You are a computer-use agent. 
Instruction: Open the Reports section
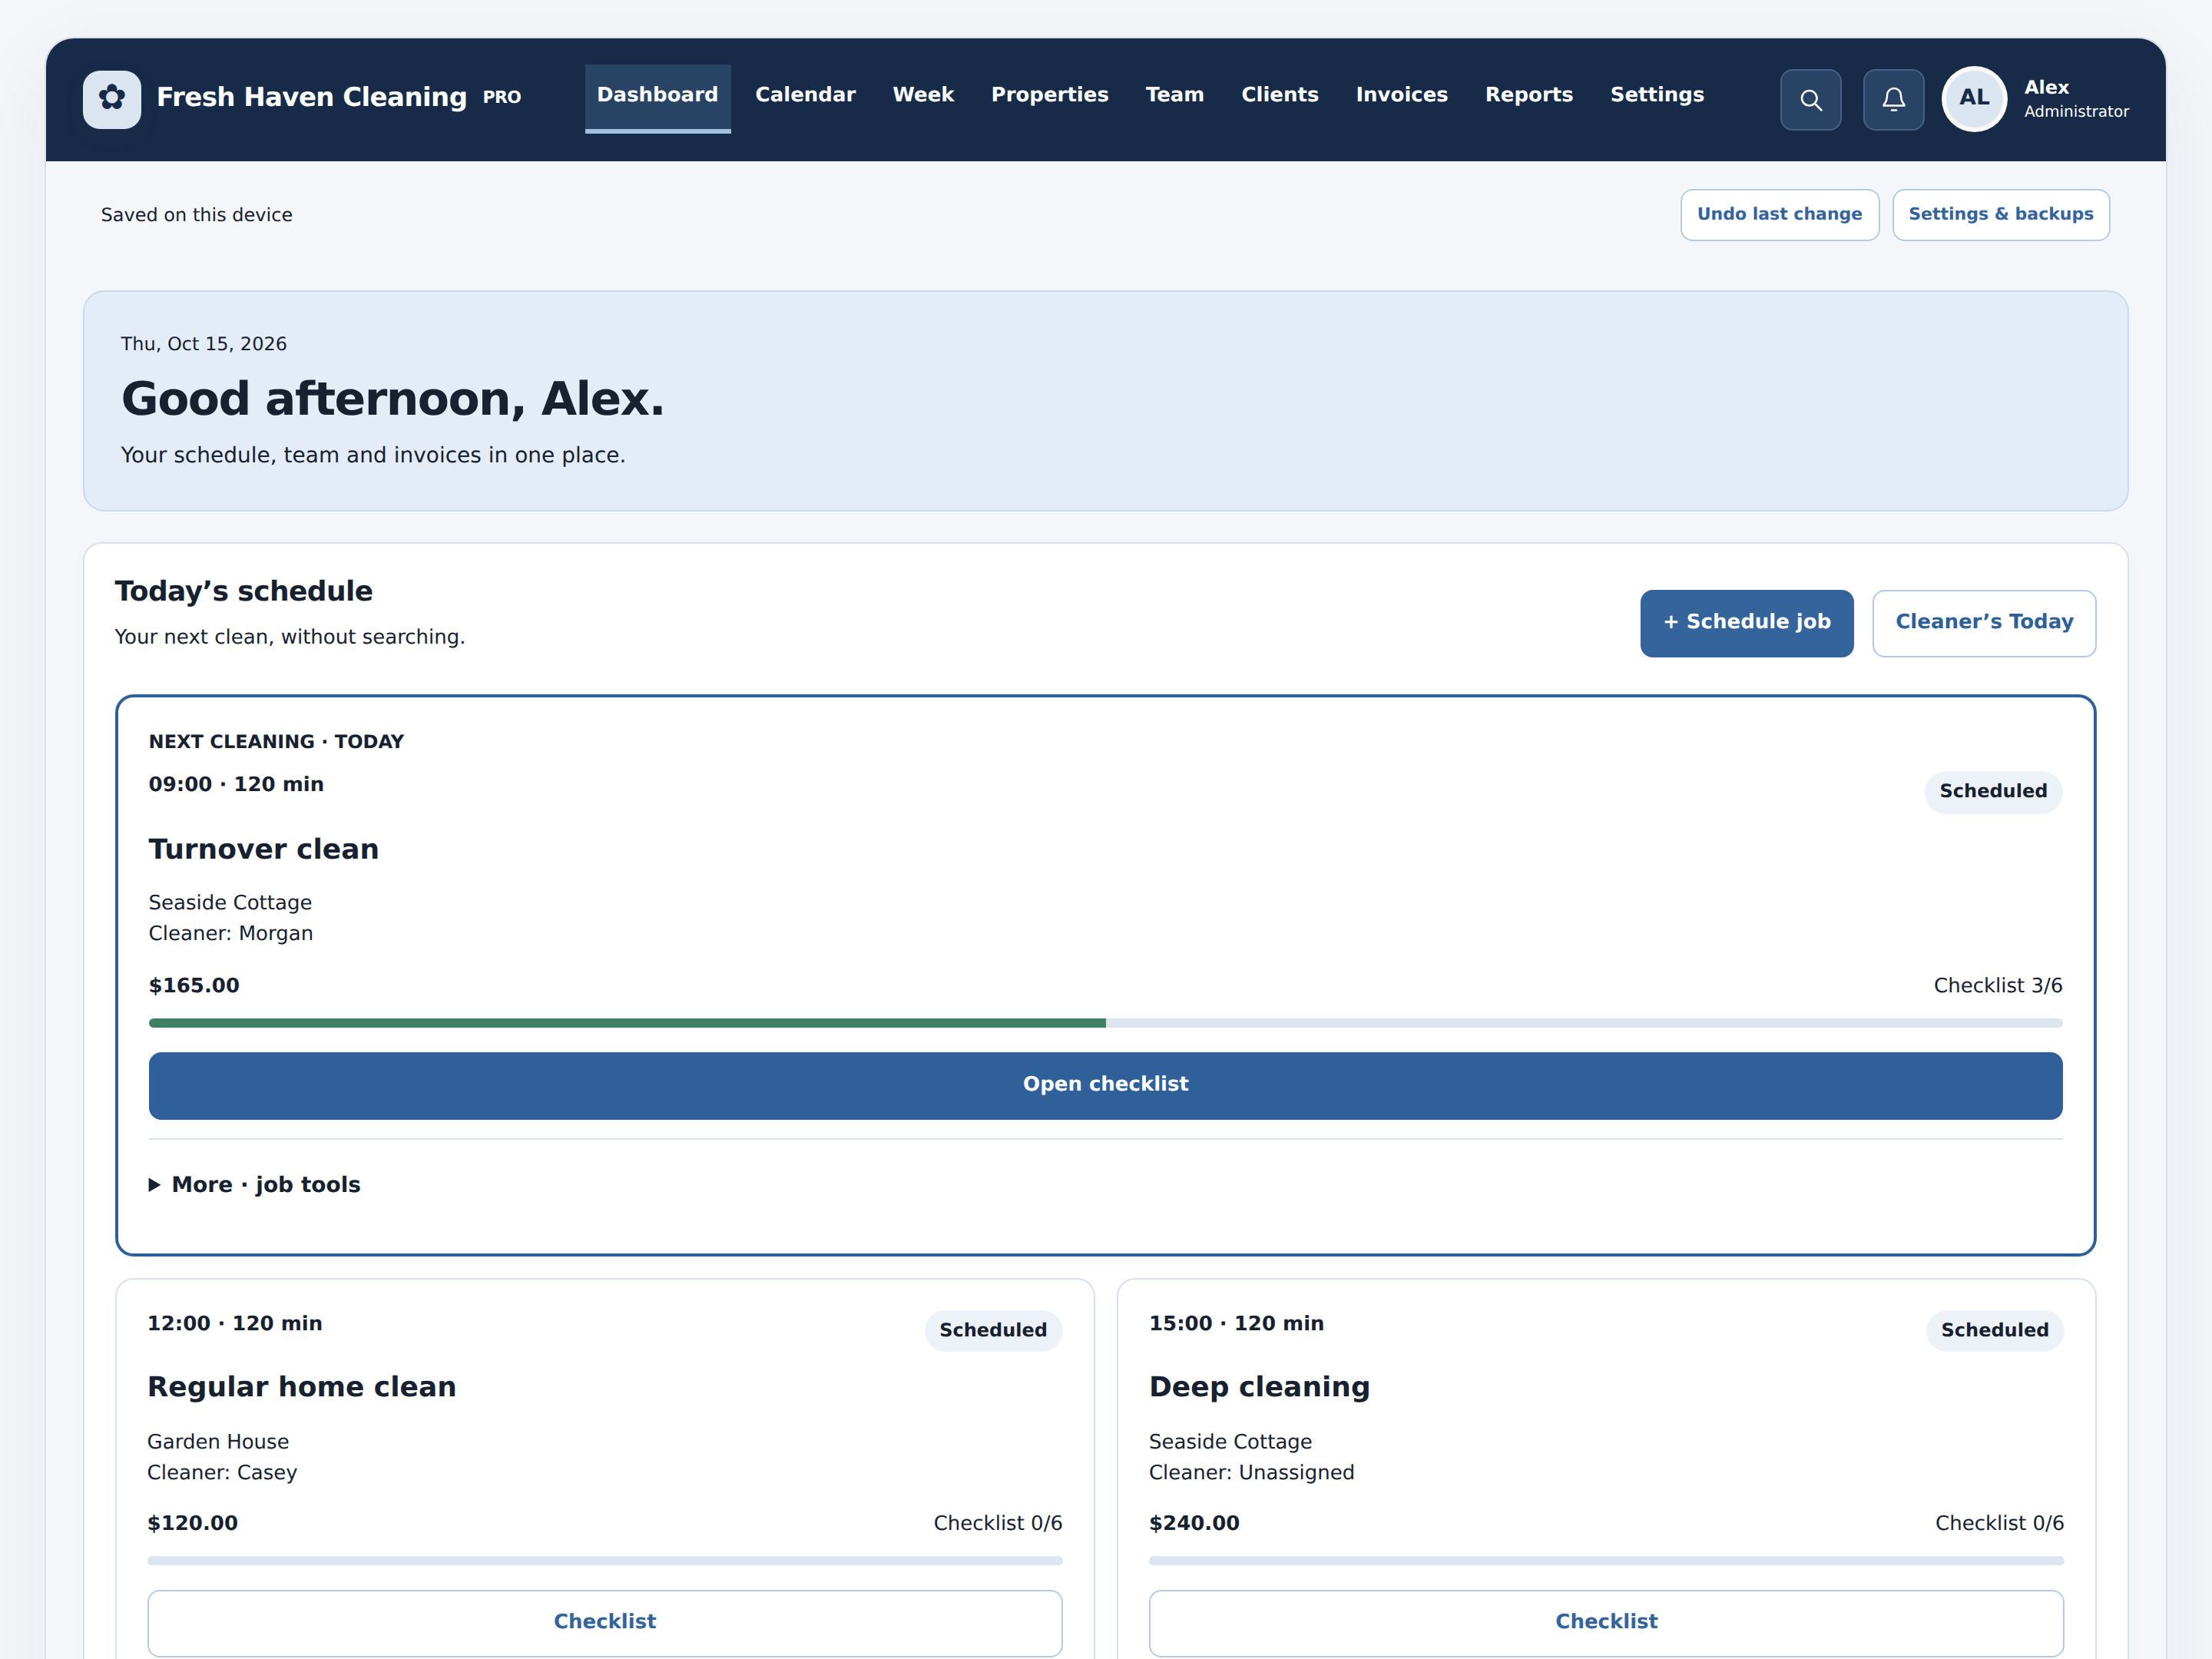coord(1529,95)
